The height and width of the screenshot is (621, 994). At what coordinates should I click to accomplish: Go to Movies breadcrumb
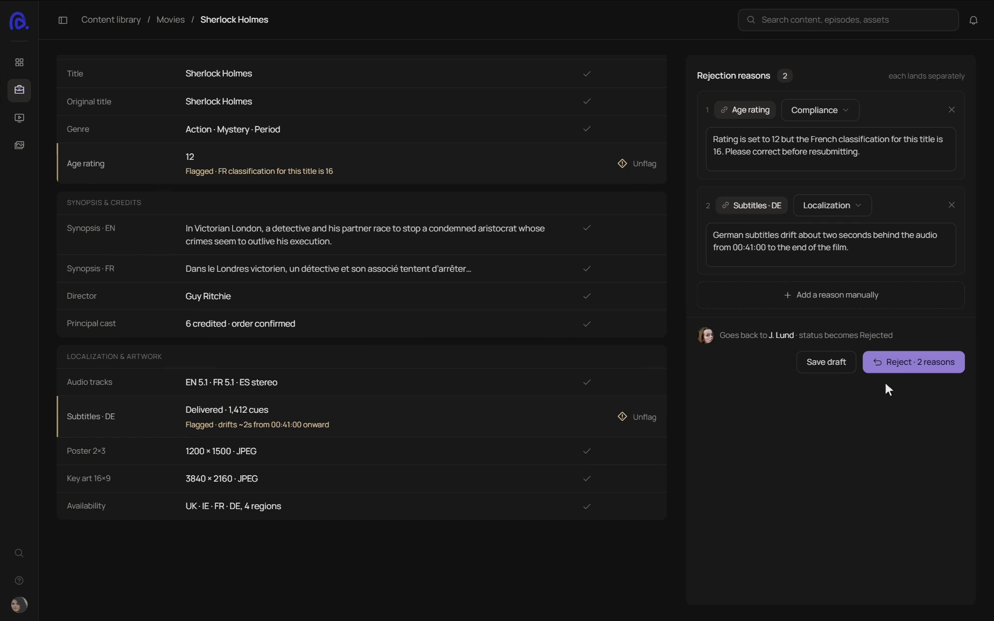pyautogui.click(x=170, y=20)
